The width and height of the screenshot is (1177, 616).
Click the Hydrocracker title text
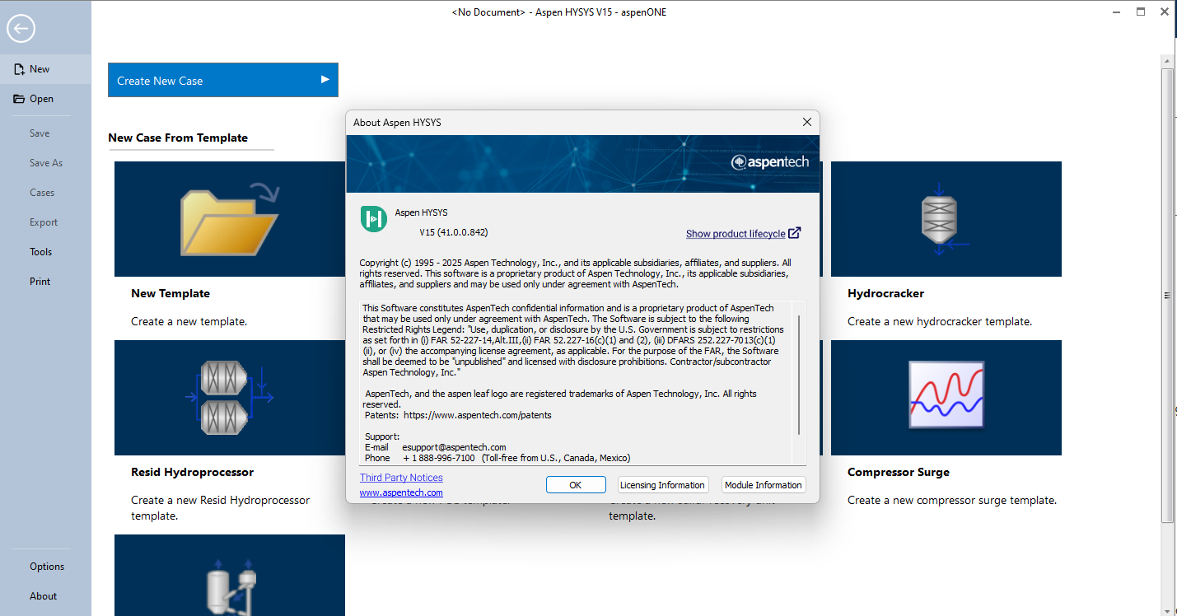point(885,293)
